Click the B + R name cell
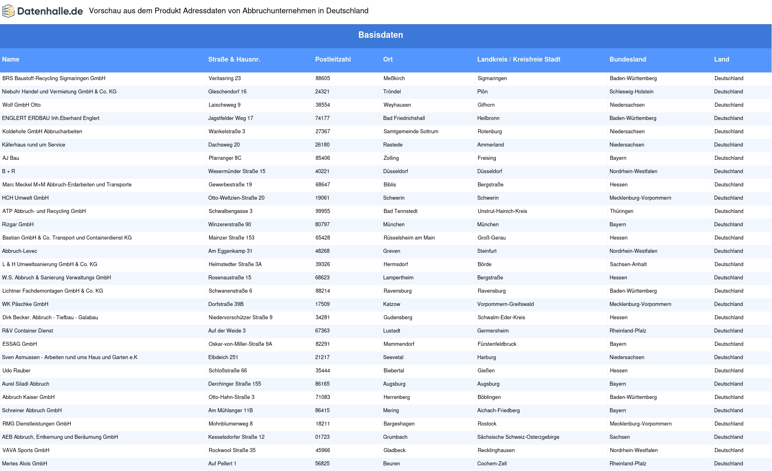The image size is (772, 471). click(9, 171)
